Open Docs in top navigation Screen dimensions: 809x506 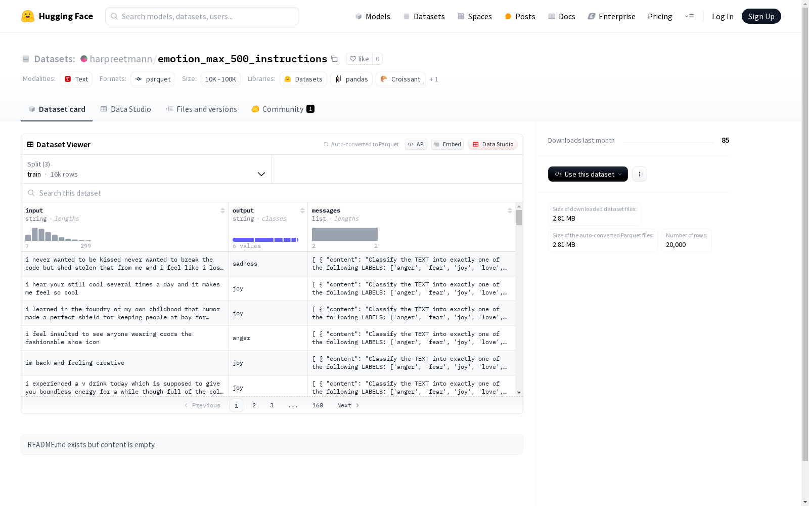pos(562,16)
